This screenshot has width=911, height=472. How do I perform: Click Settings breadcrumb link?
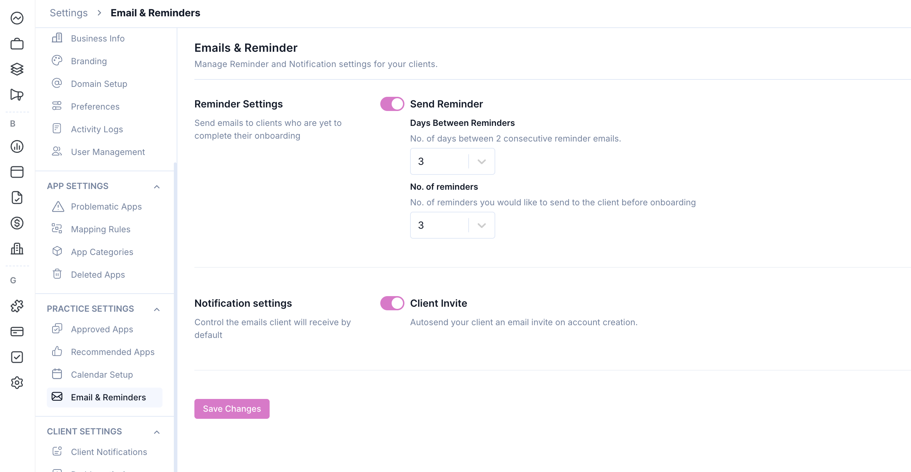68,13
